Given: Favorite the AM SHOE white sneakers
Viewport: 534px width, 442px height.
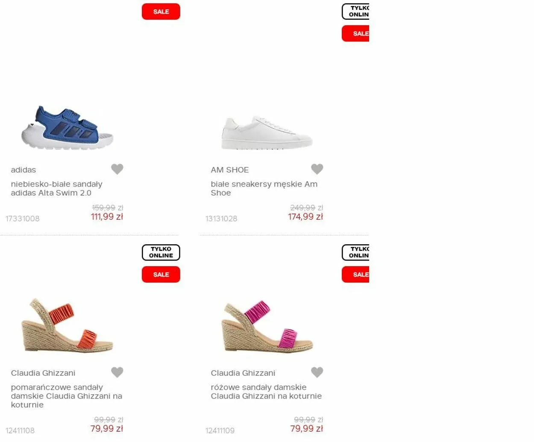Looking at the screenshot, I should [x=317, y=169].
